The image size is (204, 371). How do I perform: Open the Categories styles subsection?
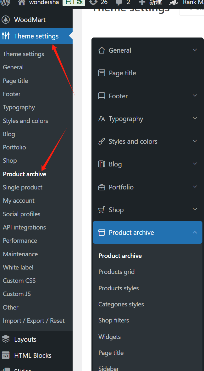coord(121,304)
